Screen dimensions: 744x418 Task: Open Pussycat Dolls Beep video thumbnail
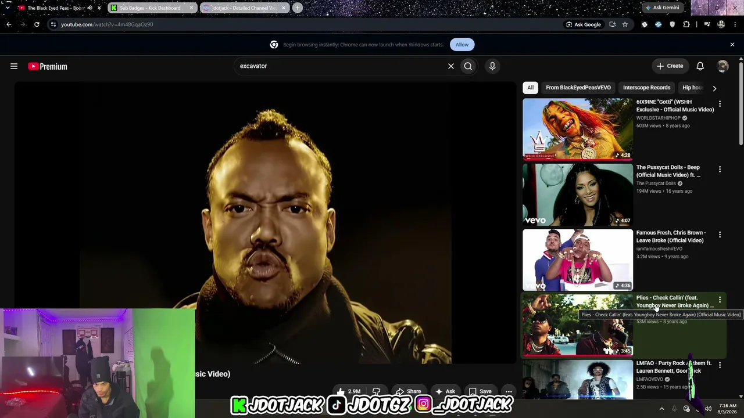[x=578, y=194]
